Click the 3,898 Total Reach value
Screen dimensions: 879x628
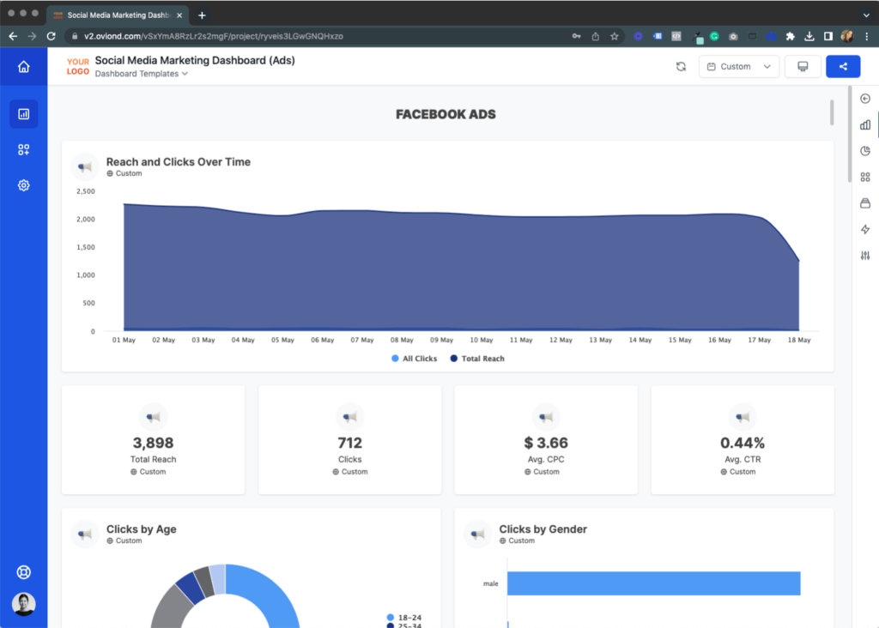pyautogui.click(x=153, y=444)
